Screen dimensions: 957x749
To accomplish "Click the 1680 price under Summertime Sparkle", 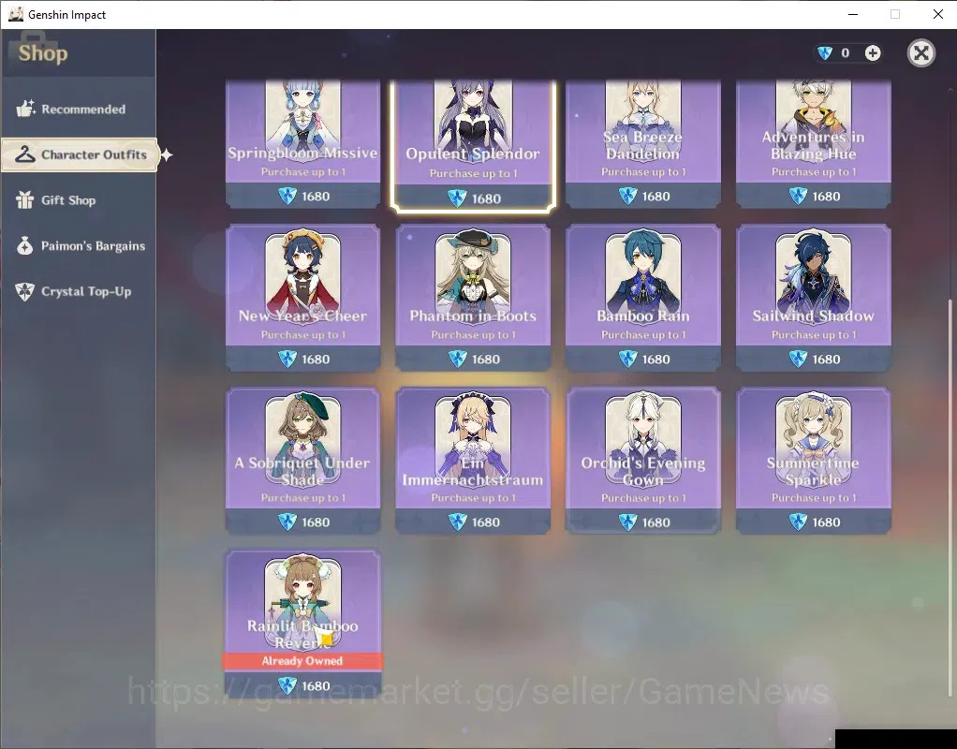I will [x=815, y=521].
